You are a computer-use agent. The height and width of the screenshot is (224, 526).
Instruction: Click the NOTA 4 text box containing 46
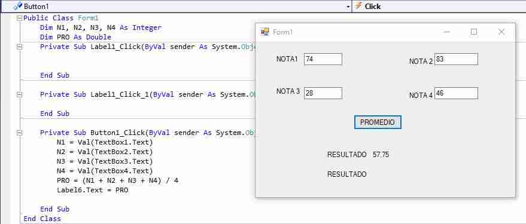click(456, 93)
